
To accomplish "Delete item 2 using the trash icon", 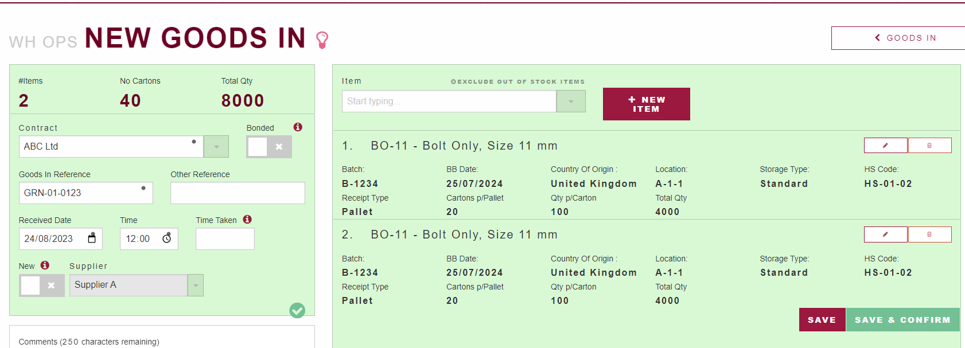I will click(x=929, y=234).
